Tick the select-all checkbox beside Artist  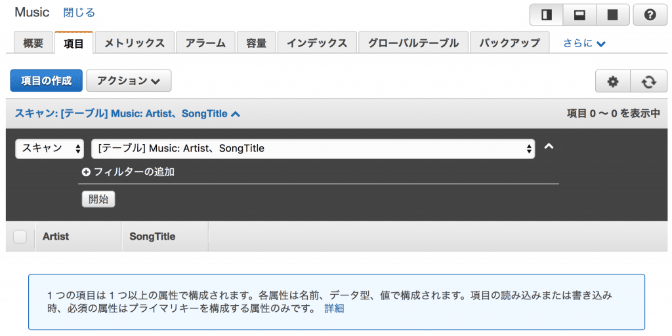tap(20, 236)
